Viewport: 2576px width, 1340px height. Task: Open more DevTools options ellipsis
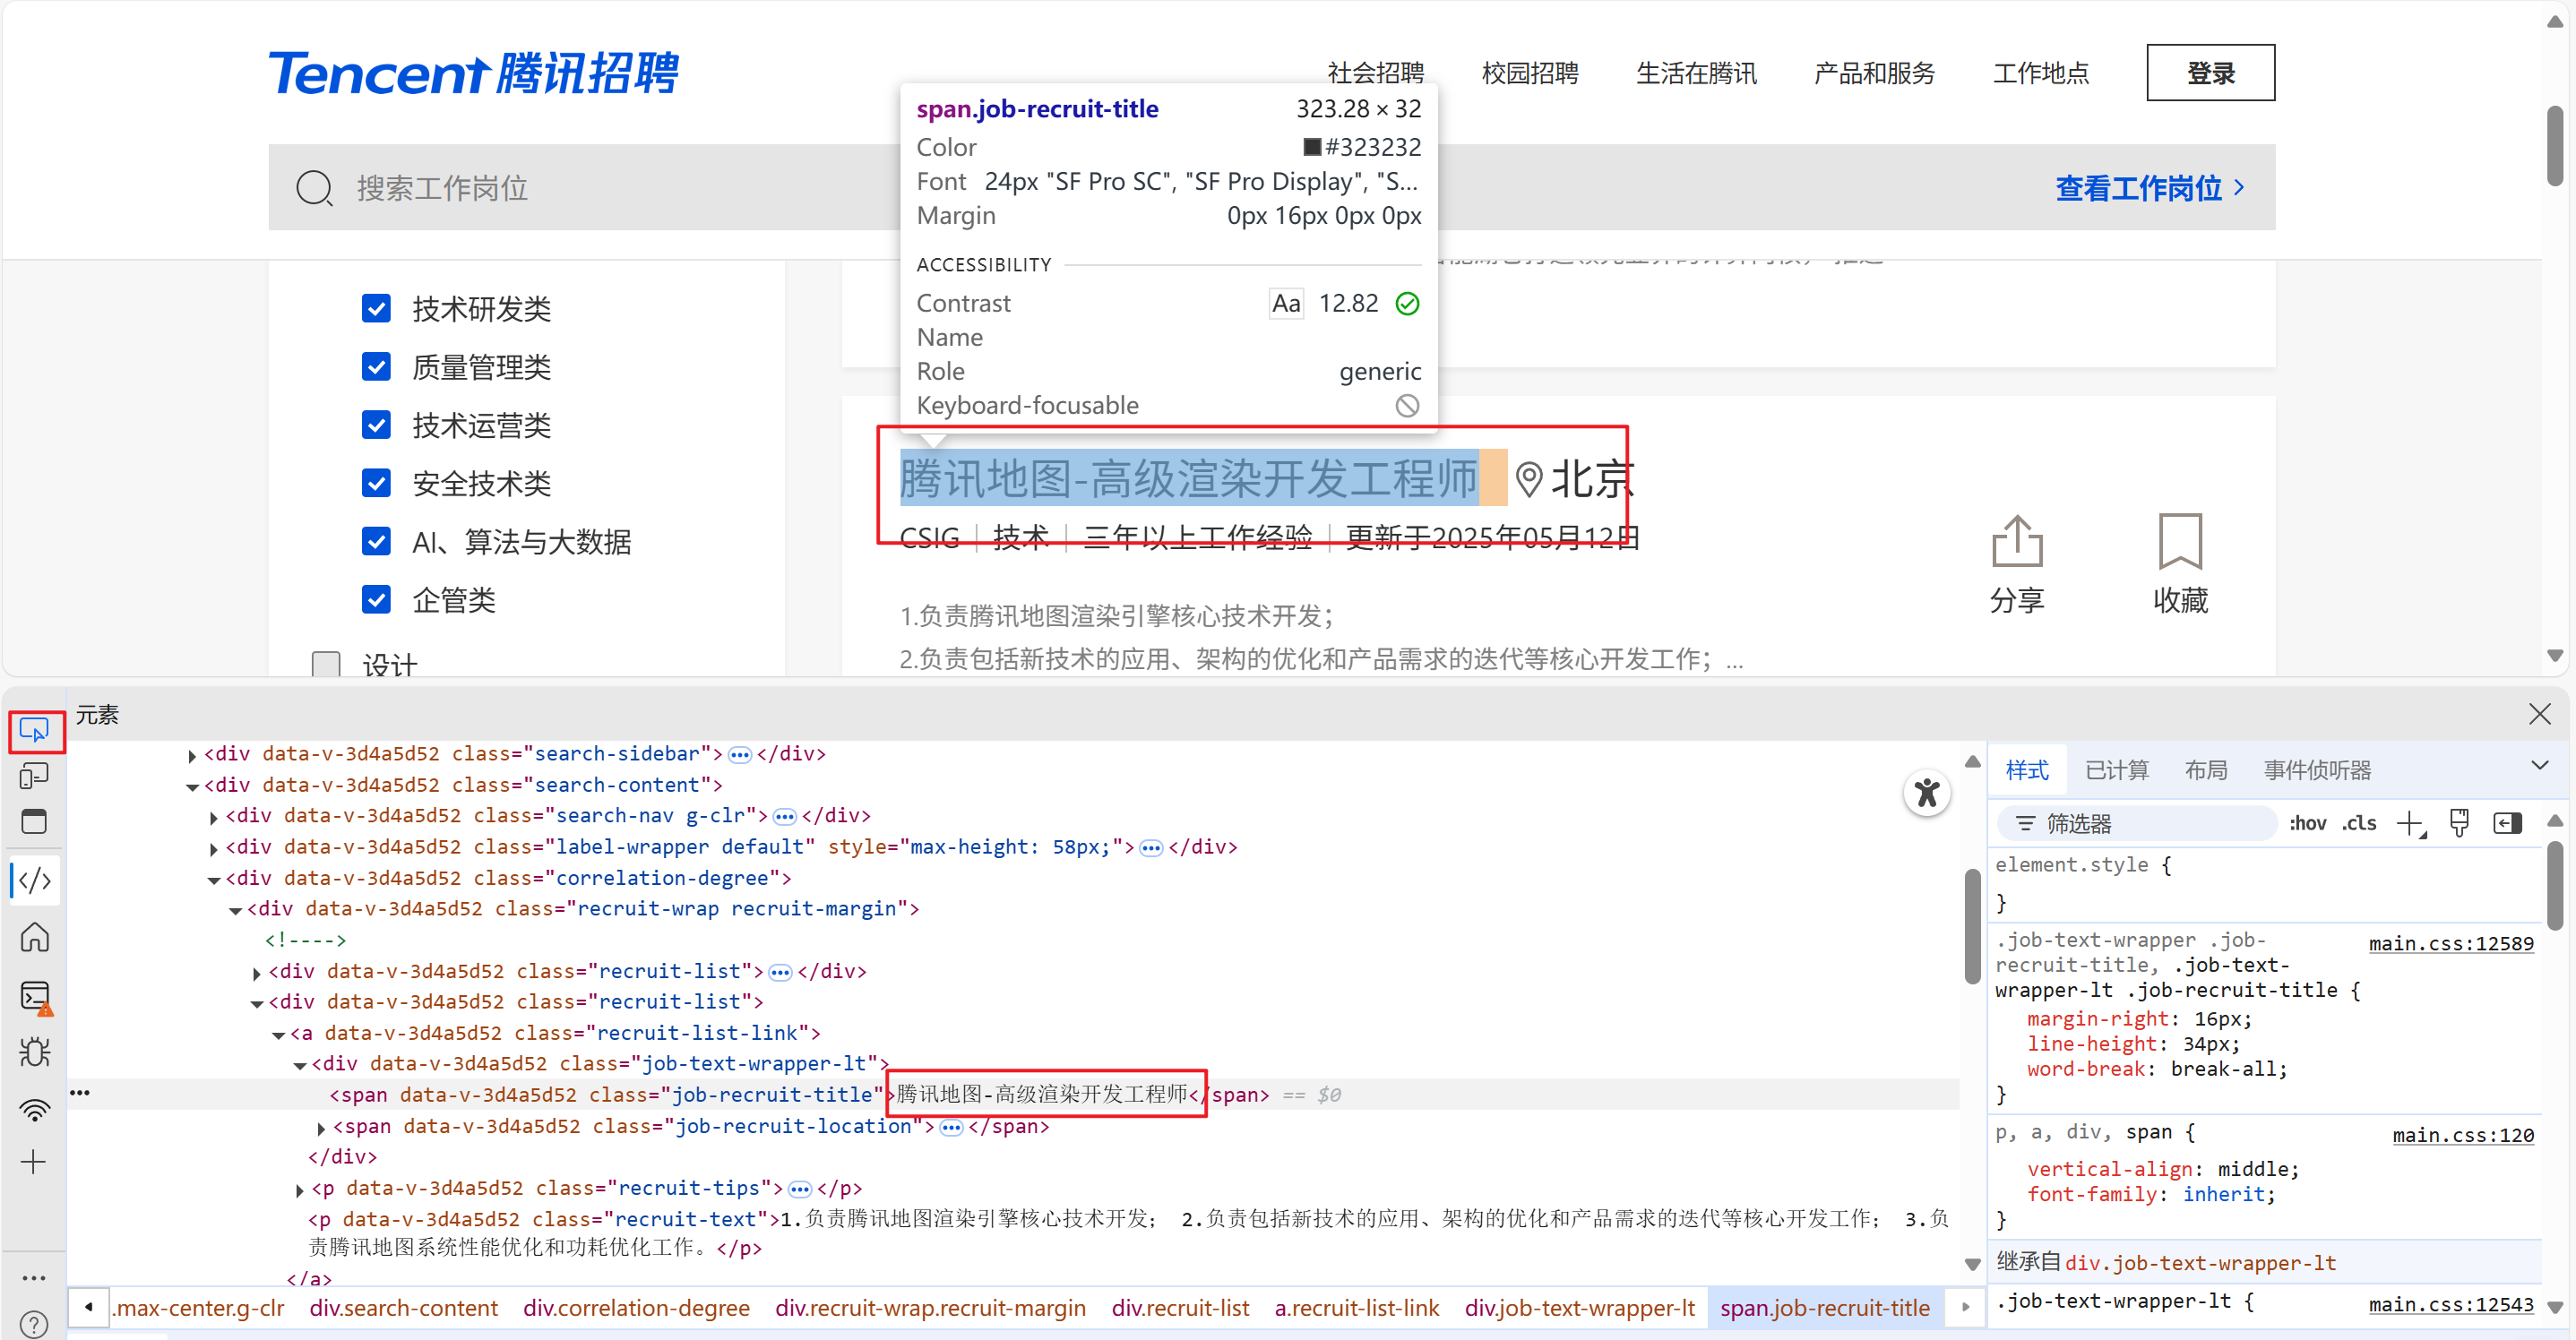34,1278
